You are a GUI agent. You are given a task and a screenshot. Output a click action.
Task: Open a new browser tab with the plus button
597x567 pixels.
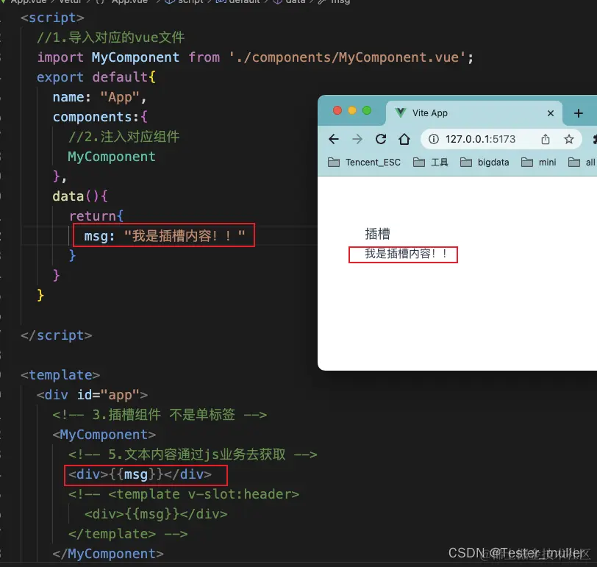(578, 112)
